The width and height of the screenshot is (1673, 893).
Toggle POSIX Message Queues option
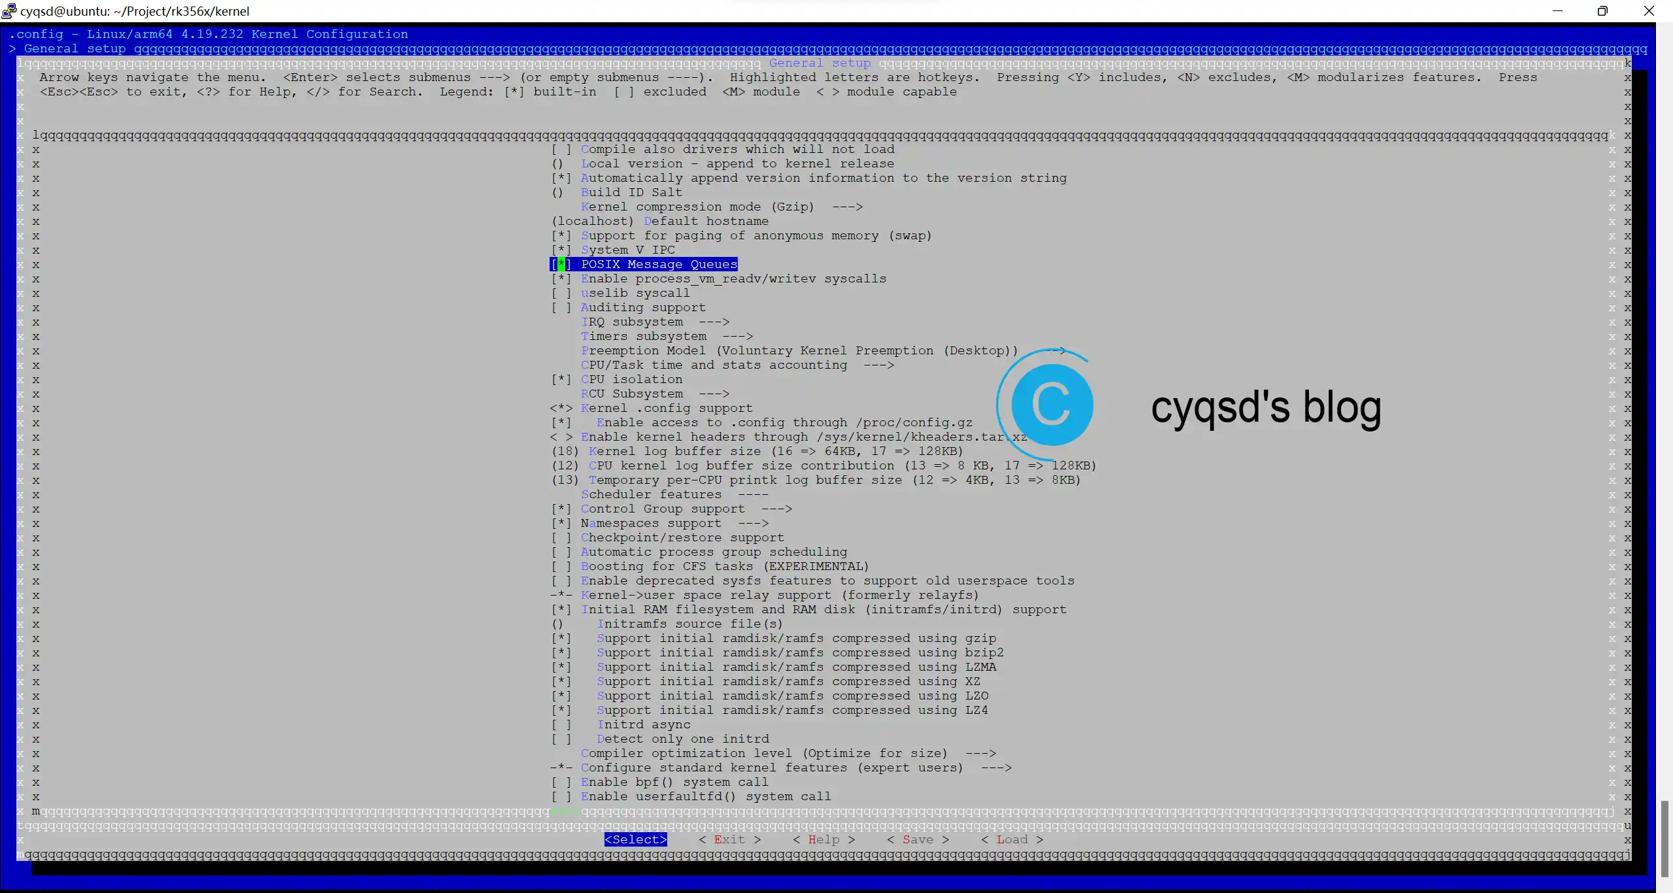tap(560, 263)
